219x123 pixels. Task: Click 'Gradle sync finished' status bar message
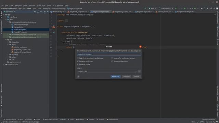[x=21, y=122]
